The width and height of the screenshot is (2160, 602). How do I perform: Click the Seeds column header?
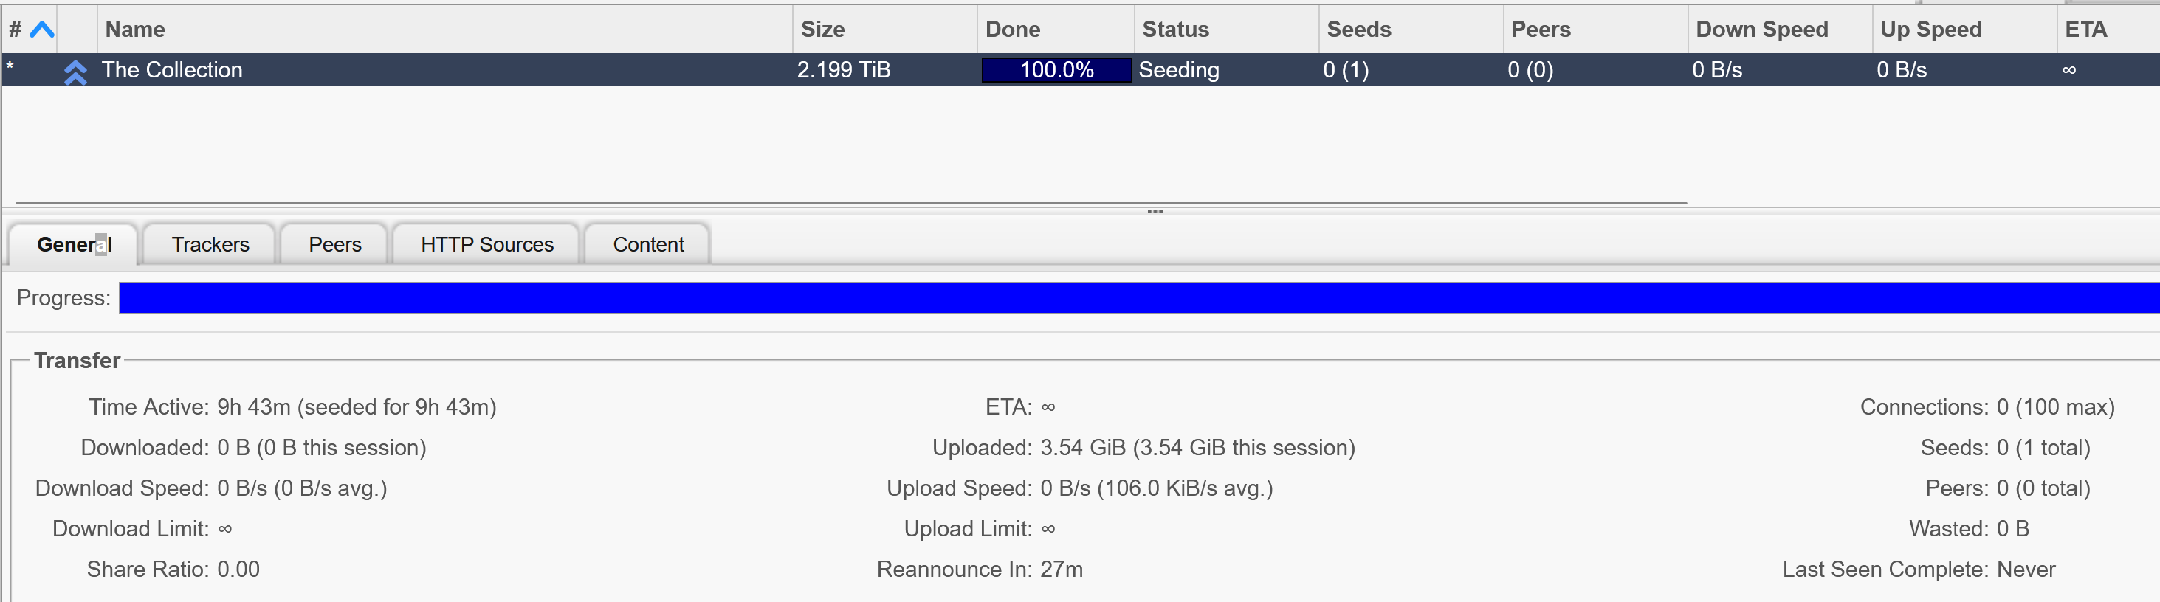1411,30
